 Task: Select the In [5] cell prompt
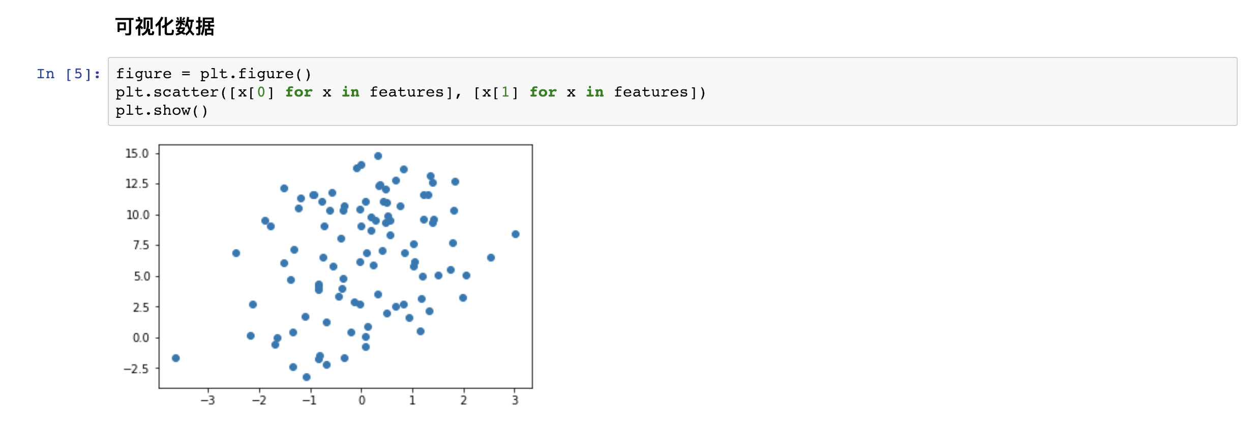click(x=68, y=74)
